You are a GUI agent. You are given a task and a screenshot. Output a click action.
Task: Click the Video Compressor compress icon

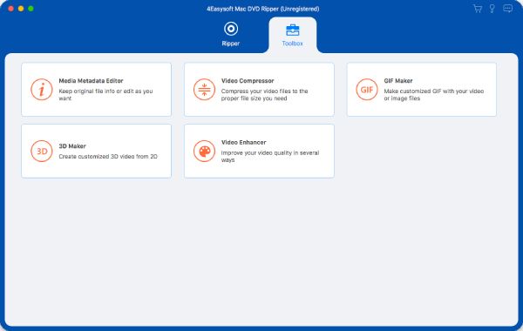204,90
